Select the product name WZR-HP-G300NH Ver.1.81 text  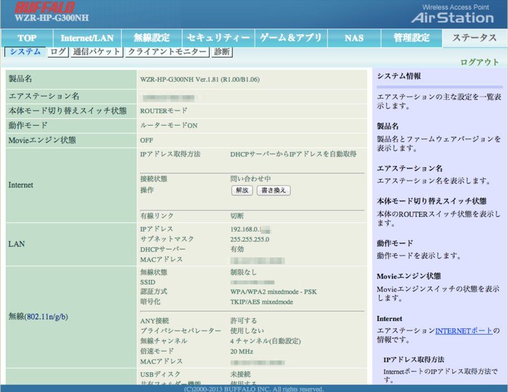(200, 79)
